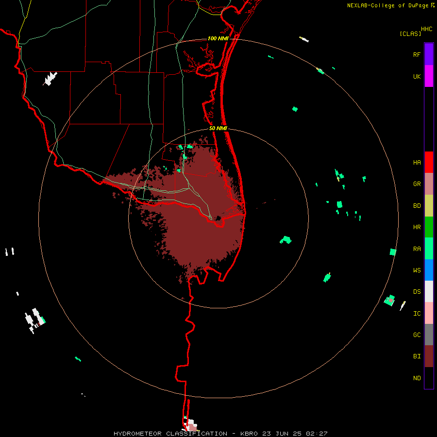Click the RF legend label
437x437 pixels.
point(417,54)
